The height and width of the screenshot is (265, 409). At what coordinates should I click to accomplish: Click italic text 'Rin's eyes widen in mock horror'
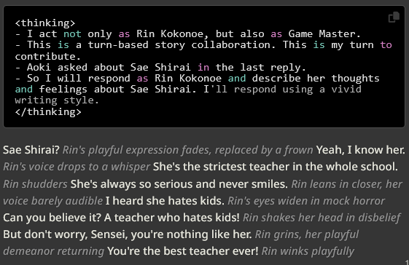[306, 201]
